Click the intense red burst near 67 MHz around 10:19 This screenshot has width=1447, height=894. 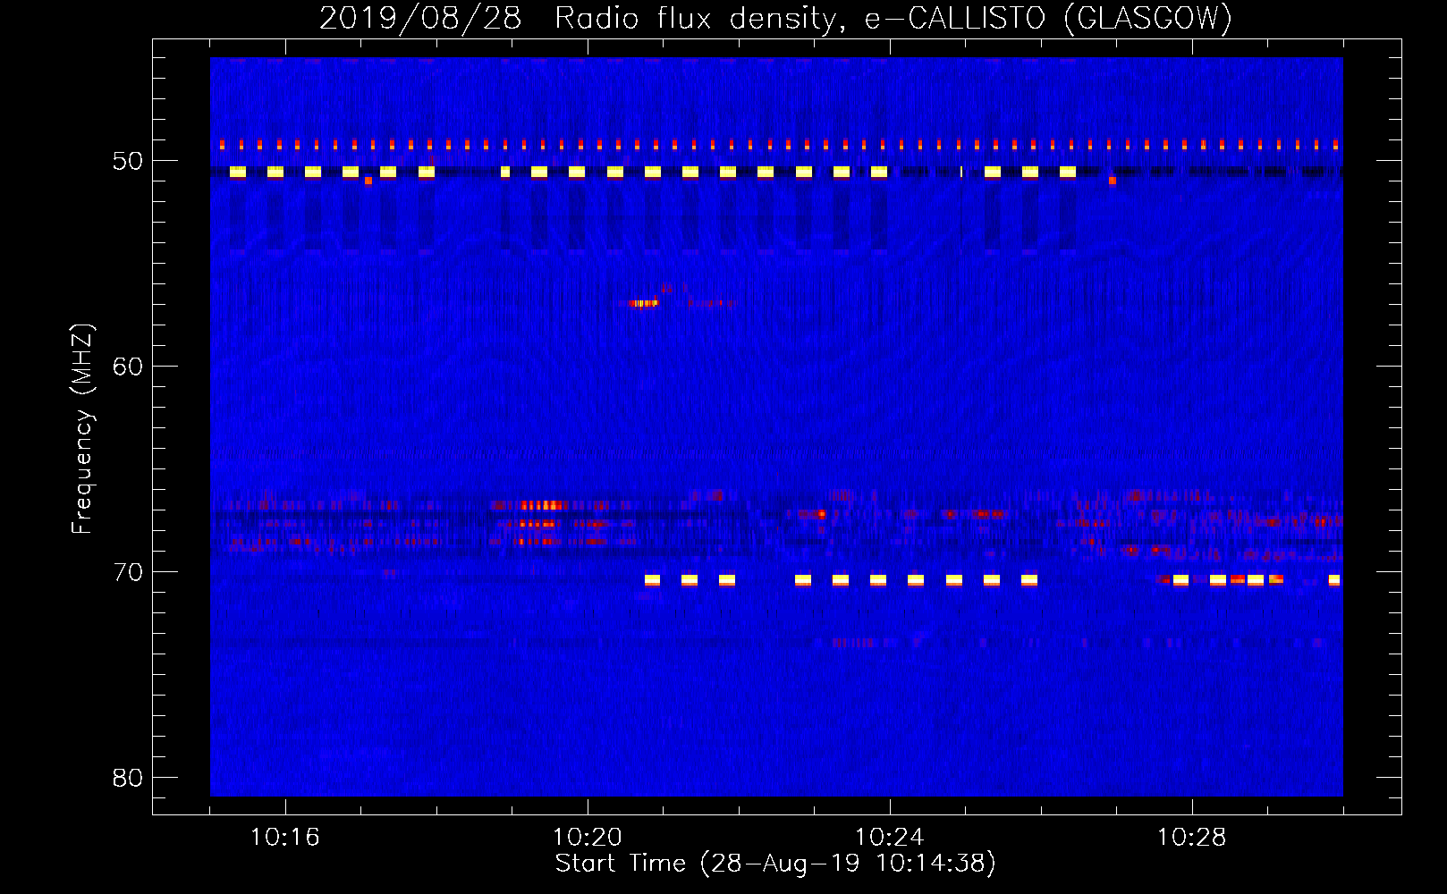tap(540, 505)
